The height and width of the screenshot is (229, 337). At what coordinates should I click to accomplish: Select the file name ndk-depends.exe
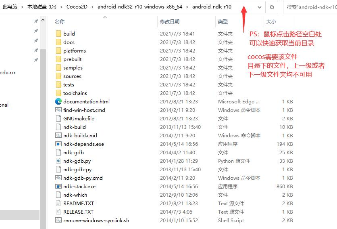point(83,144)
